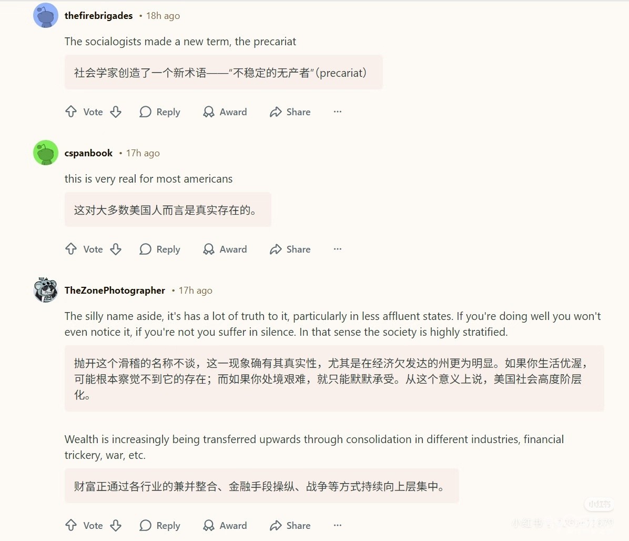629x541 pixels.
Task: Open ellipsis menu on cspanbook's comment
Action: (x=338, y=249)
